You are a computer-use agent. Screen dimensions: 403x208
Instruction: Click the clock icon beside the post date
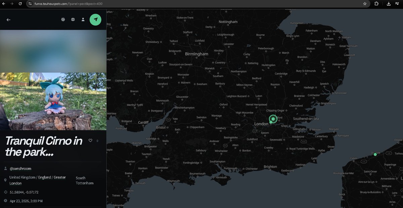[5, 201]
